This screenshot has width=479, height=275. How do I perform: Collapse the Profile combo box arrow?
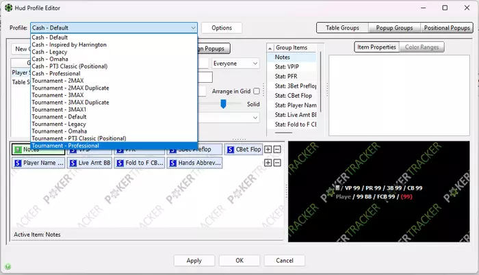pos(193,28)
